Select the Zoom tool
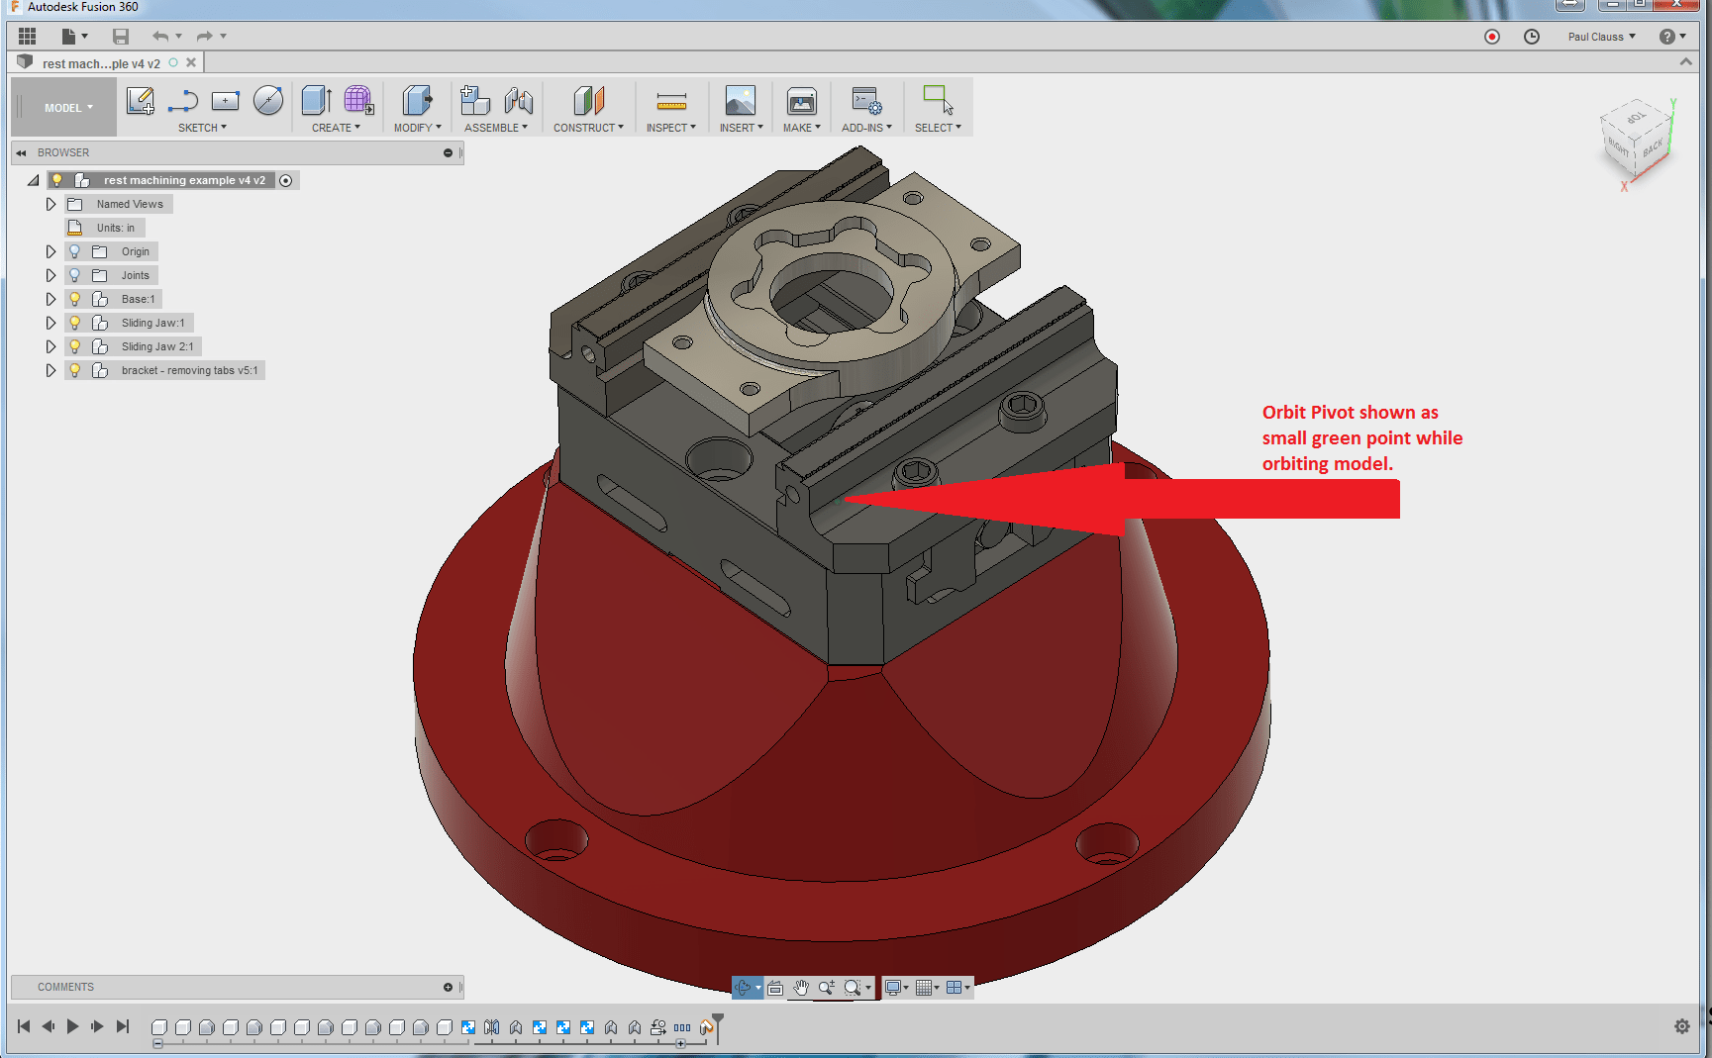The height and width of the screenshot is (1058, 1712). click(825, 987)
